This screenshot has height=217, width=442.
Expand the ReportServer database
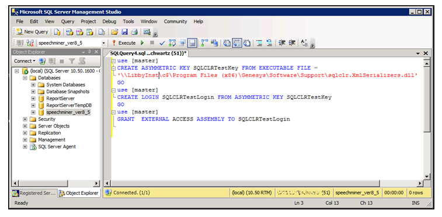pos(33,98)
